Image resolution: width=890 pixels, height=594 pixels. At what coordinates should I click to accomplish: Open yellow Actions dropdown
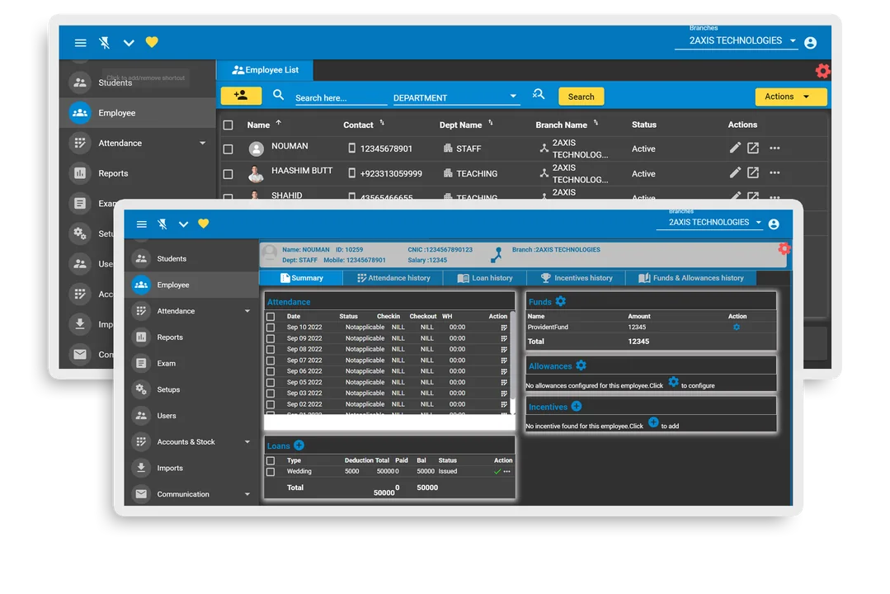pos(791,97)
